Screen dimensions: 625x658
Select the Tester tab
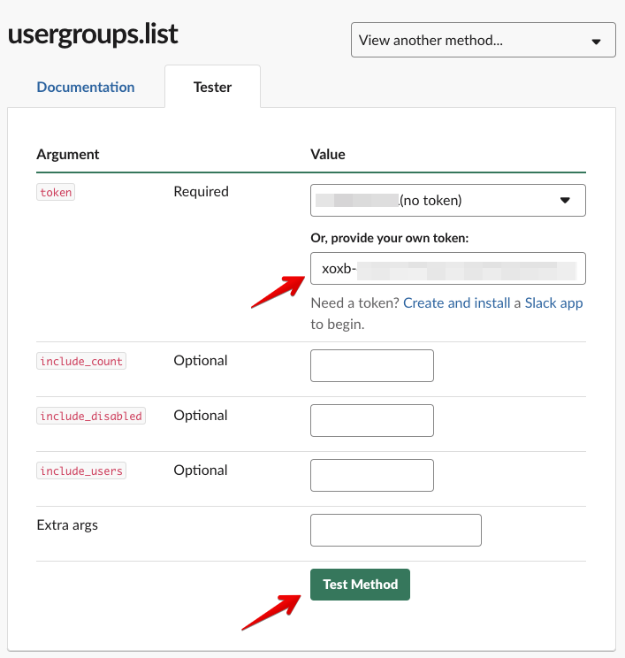212,87
